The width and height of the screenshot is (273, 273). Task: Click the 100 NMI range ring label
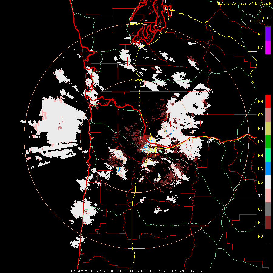[136, 24]
